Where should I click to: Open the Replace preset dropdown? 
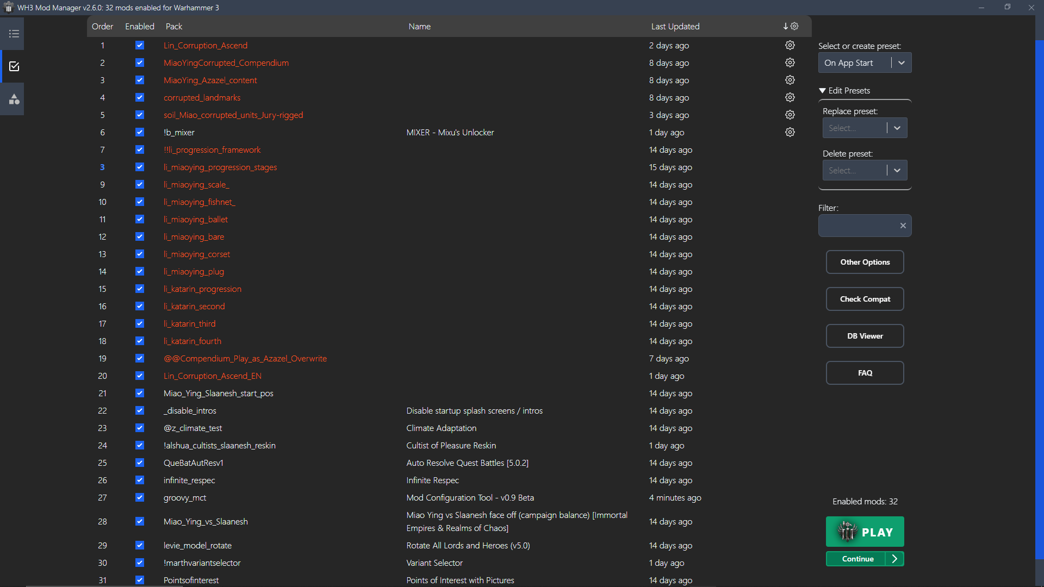click(x=865, y=128)
